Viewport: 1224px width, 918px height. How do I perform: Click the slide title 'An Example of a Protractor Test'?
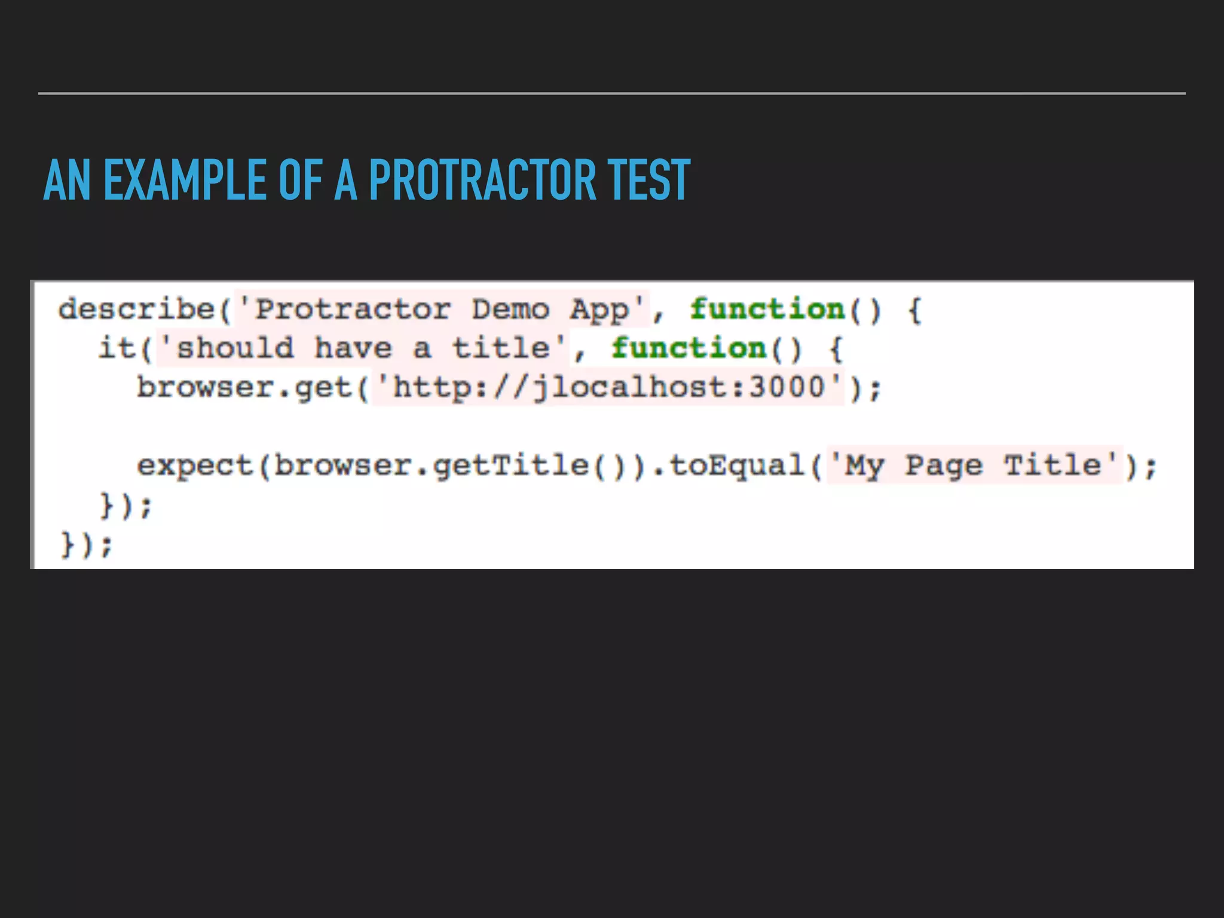(x=366, y=180)
